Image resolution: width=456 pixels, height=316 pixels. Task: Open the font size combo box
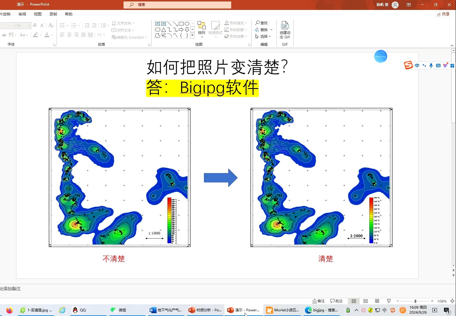tap(24, 26)
